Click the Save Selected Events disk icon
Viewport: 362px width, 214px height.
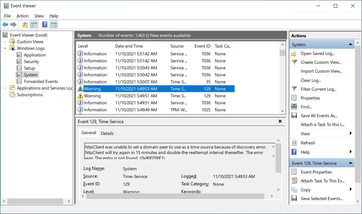pyautogui.click(x=294, y=199)
